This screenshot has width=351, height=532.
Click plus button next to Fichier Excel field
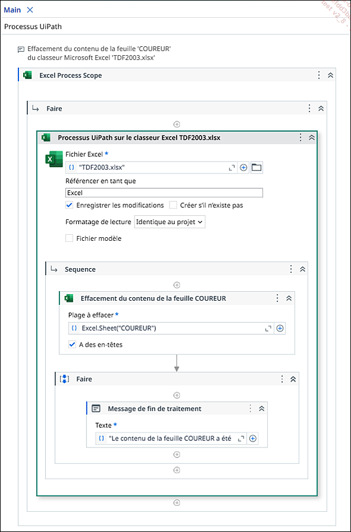tap(243, 167)
